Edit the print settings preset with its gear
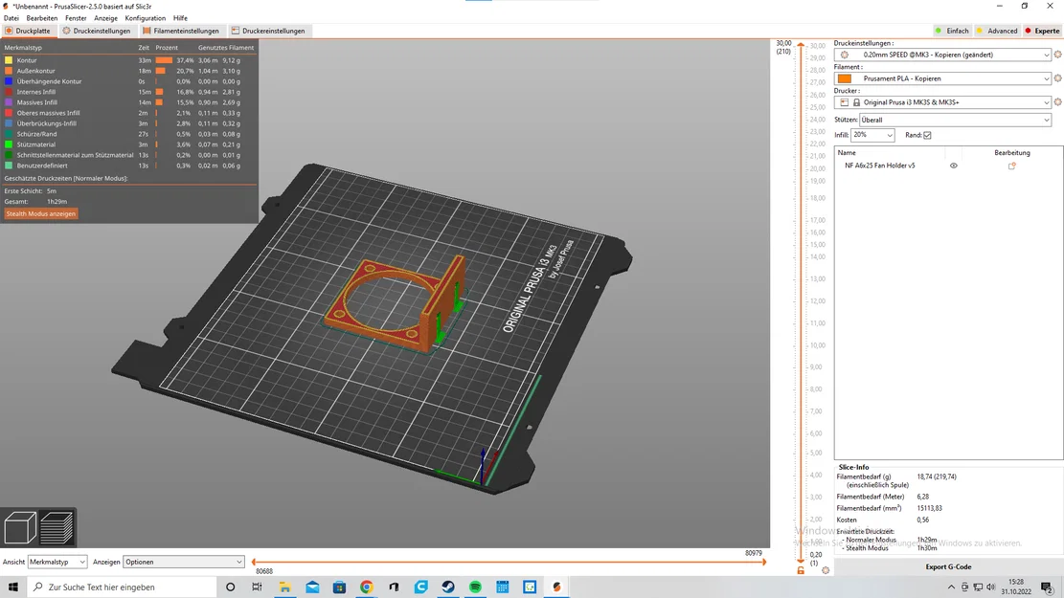 point(1057,55)
